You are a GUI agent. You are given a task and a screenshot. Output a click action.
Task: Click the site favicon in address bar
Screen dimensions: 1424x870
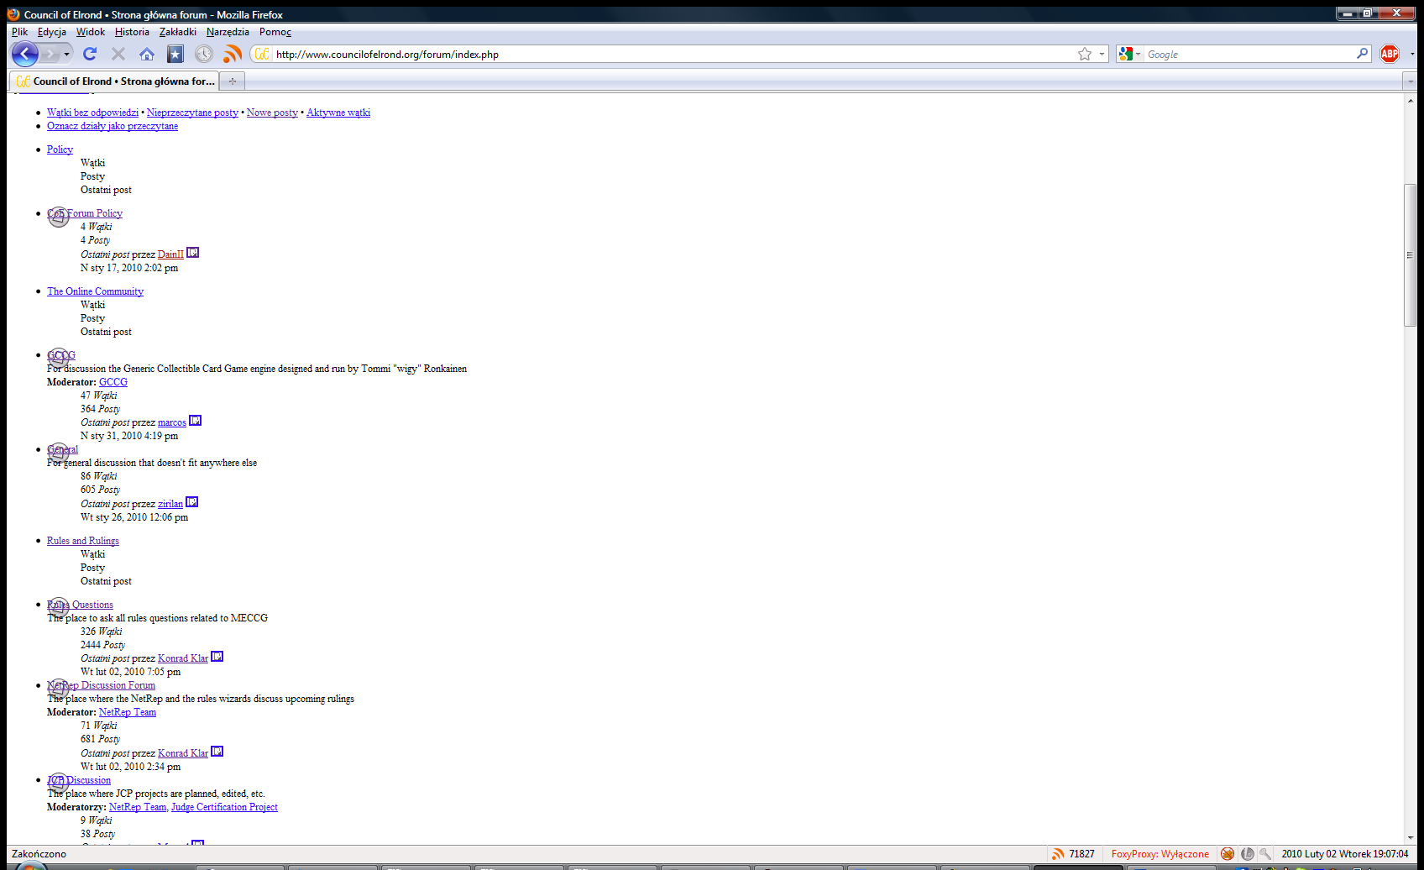click(262, 54)
